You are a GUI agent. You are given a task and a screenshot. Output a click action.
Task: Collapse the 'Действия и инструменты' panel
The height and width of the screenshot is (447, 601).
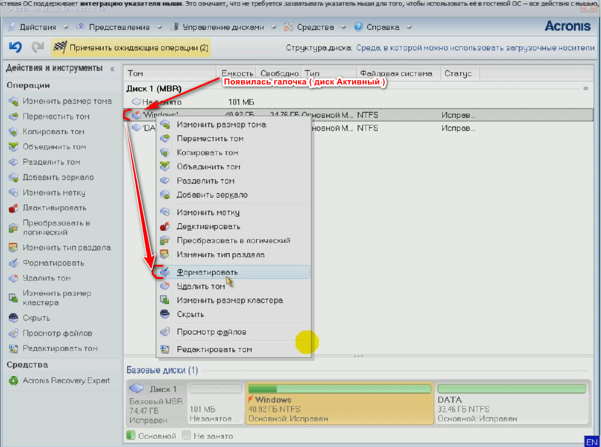coord(112,69)
